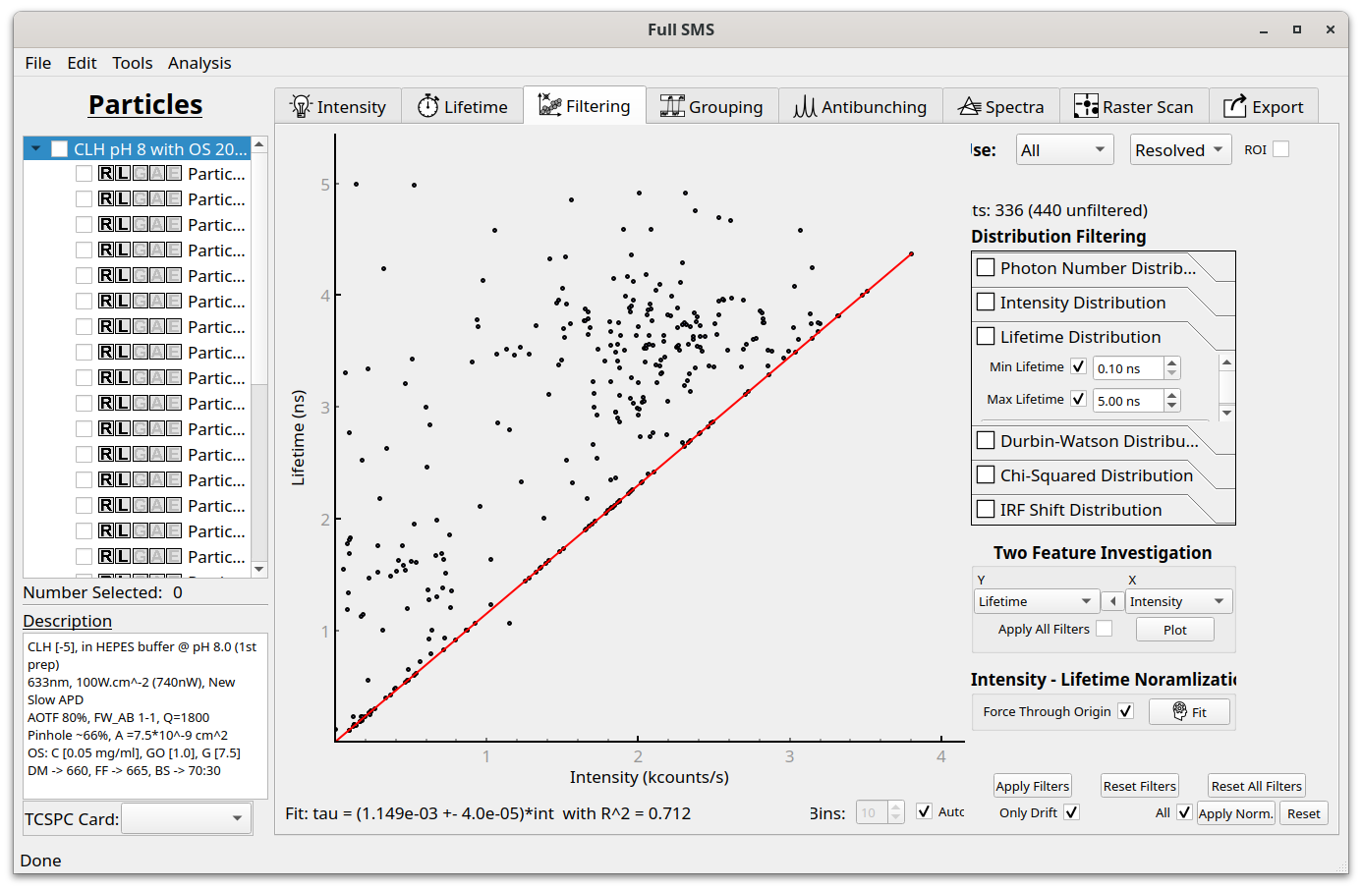Toggle the Auto bins checkbox
The width and height of the screenshot is (1362, 890).
point(924,811)
